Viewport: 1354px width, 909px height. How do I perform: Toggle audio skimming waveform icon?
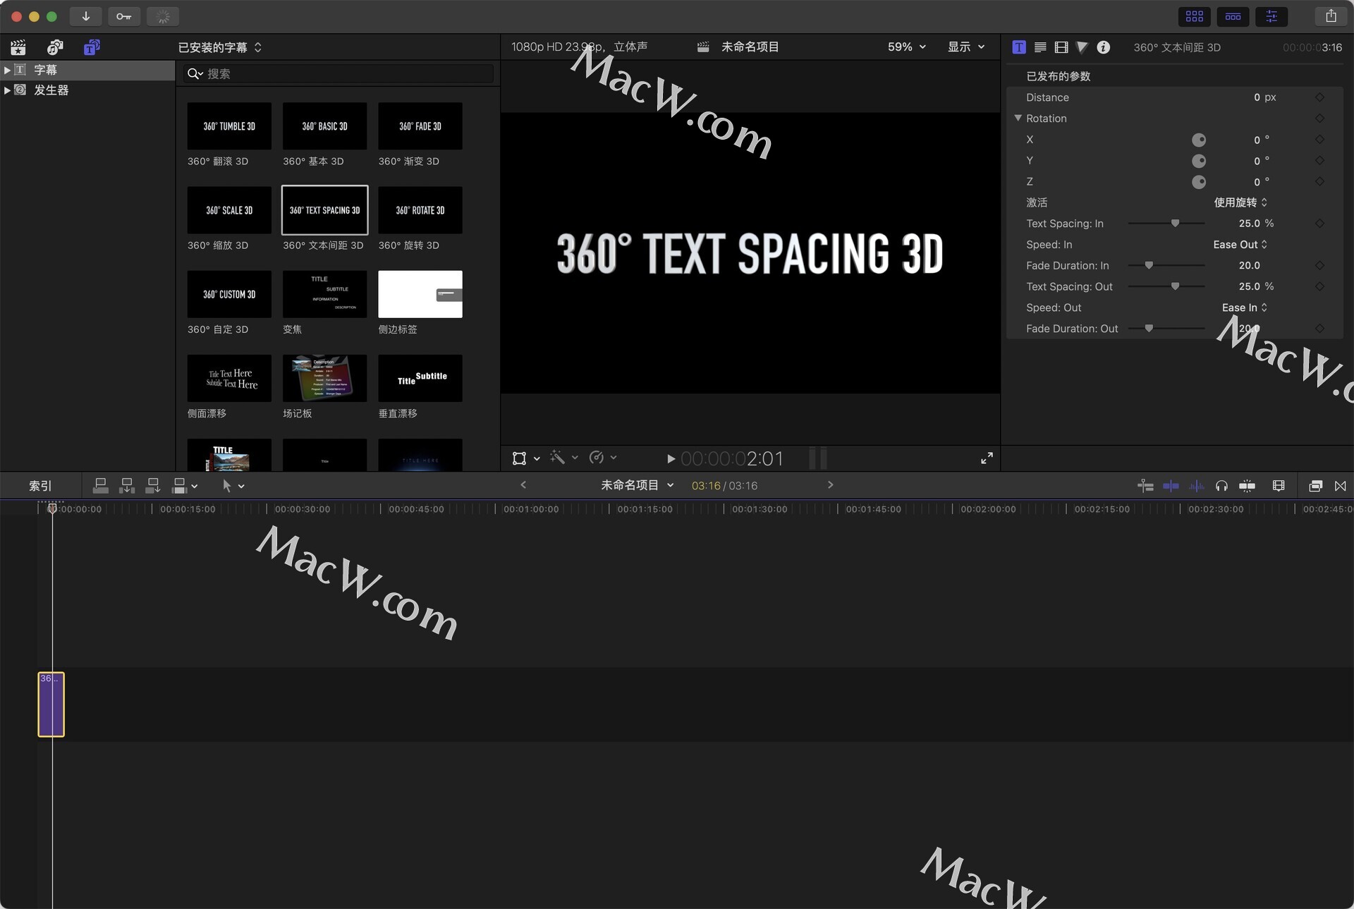(1197, 486)
